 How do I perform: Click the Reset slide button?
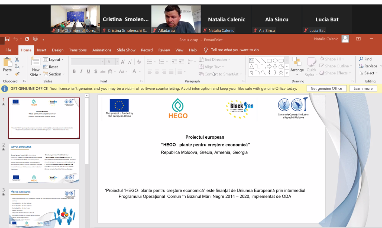pos(50,67)
